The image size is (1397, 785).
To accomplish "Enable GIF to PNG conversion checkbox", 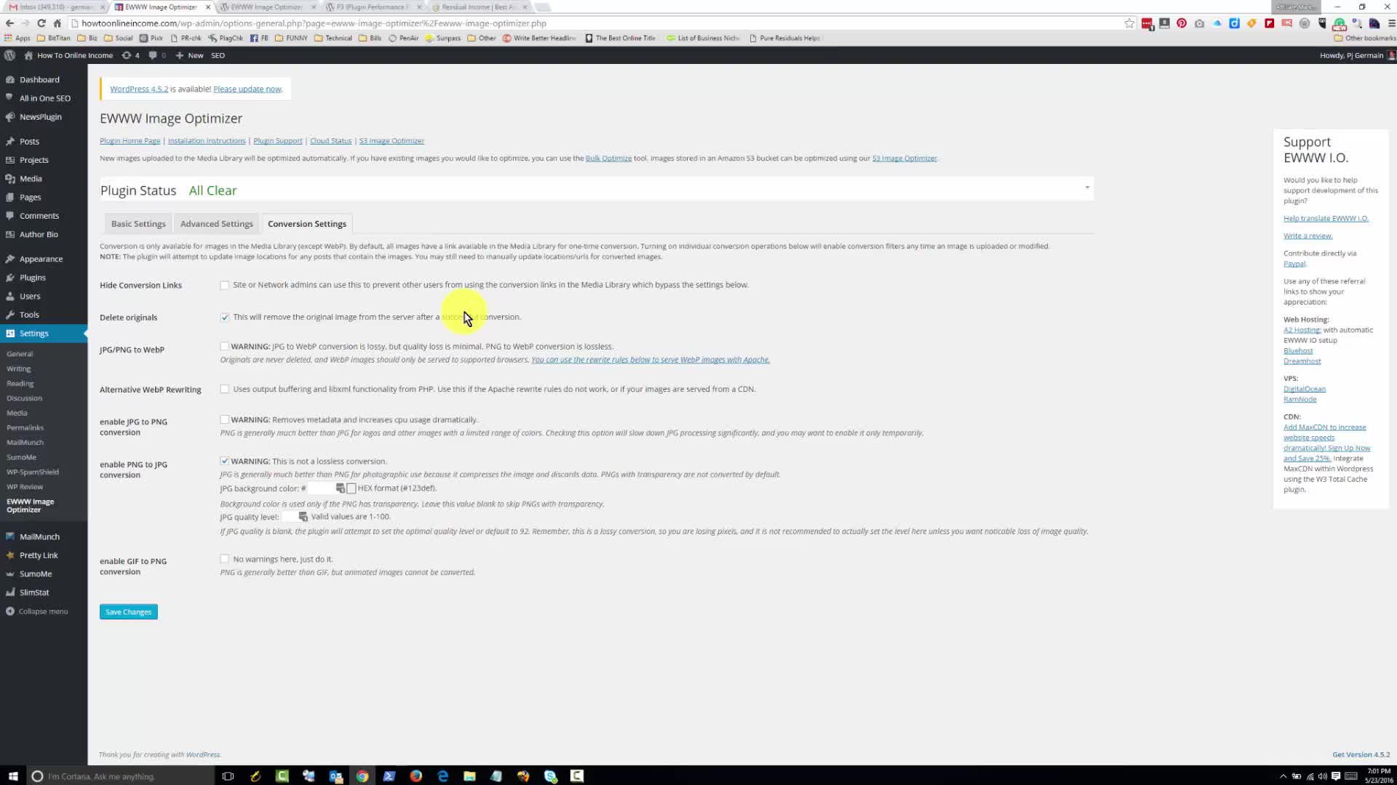I will [225, 559].
